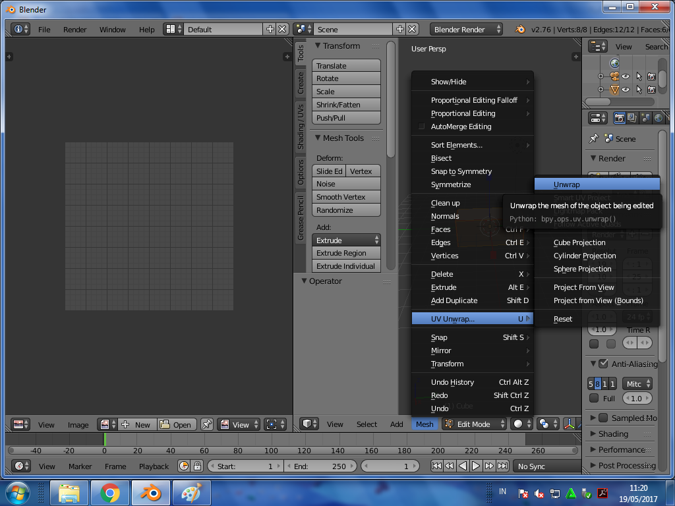The width and height of the screenshot is (675, 506).
Task: Delete the Default screen layout
Action: pyautogui.click(x=282, y=29)
